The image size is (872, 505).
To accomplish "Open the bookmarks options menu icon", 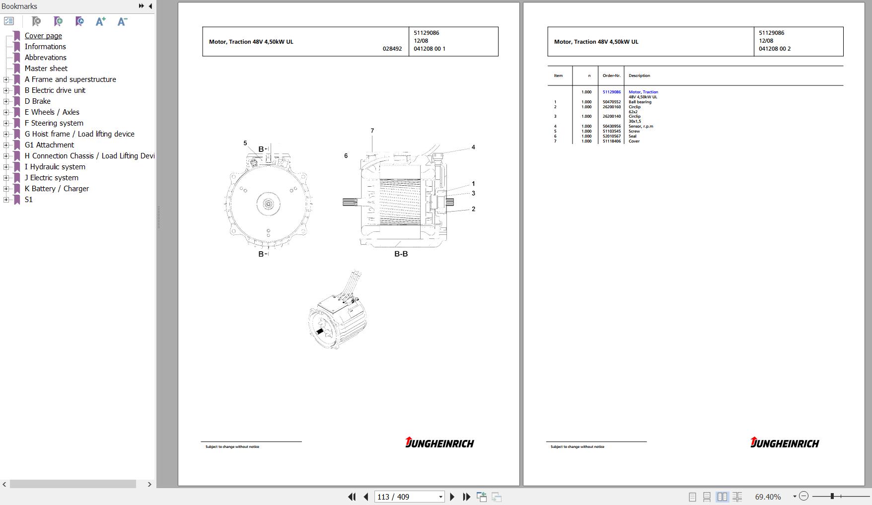I will (9, 21).
